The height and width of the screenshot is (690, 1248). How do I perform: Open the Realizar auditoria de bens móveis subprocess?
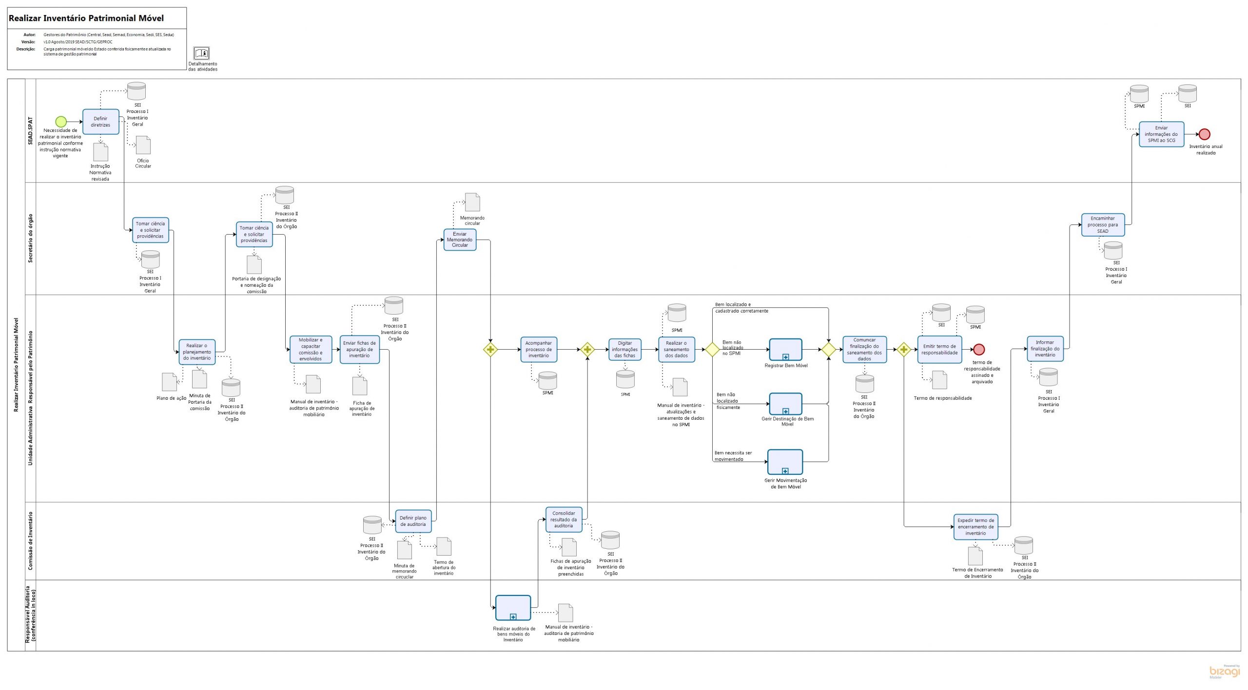pyautogui.click(x=513, y=617)
